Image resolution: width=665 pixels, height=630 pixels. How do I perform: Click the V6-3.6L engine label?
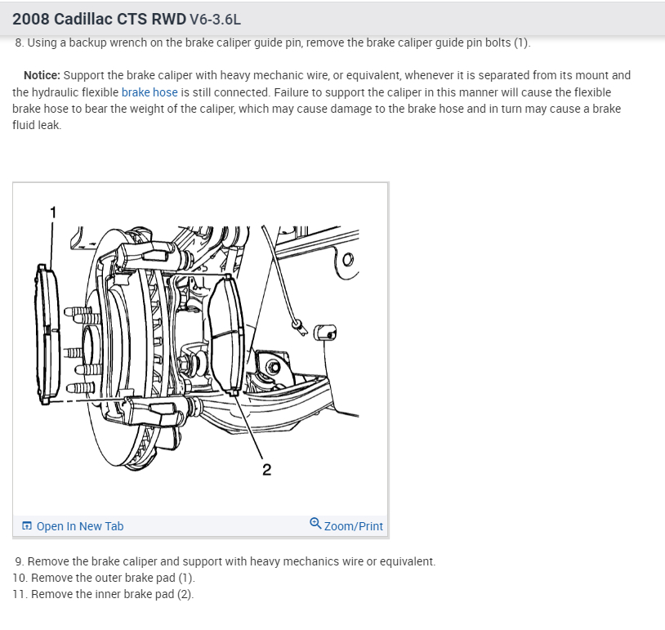tap(215, 20)
